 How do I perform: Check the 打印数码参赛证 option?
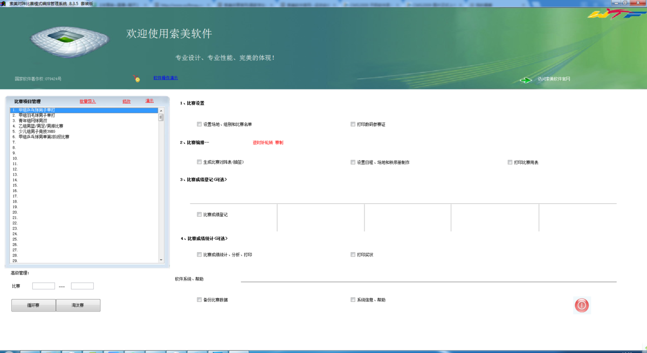click(x=353, y=124)
